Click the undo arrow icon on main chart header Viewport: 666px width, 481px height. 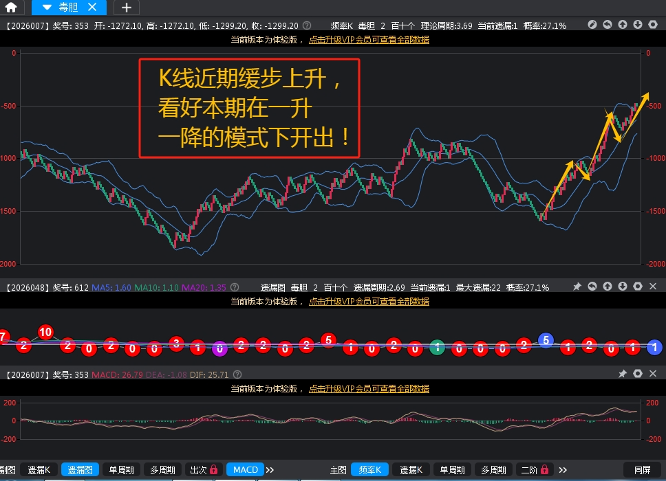tap(608, 25)
